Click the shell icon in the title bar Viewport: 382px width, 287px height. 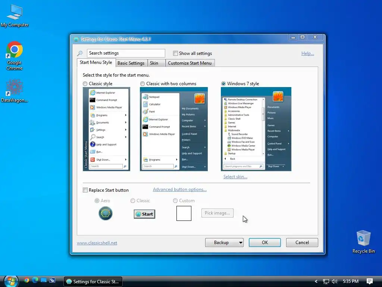[76, 39]
